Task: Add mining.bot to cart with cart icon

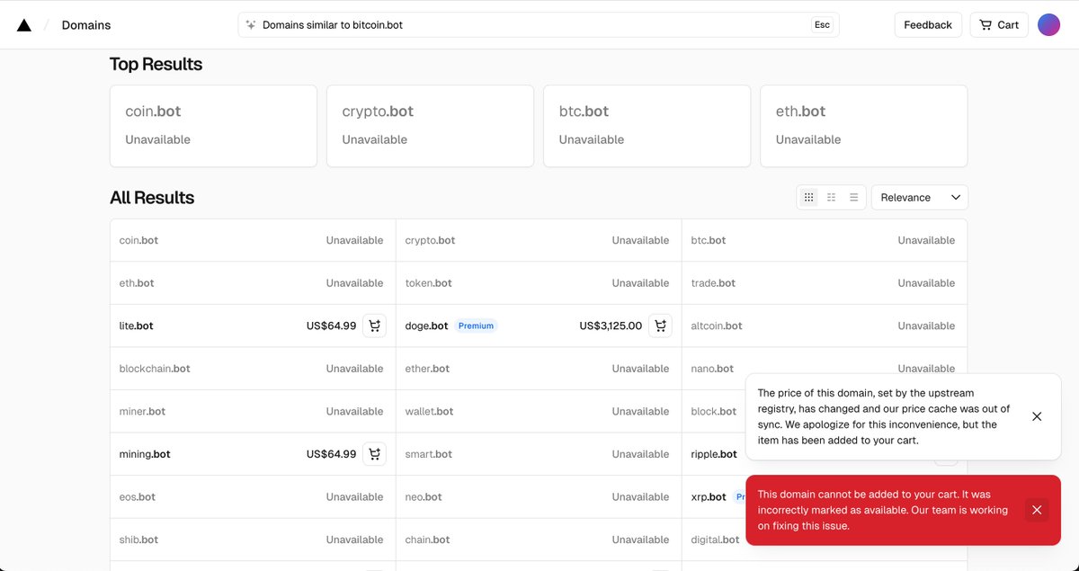Action: coord(374,453)
